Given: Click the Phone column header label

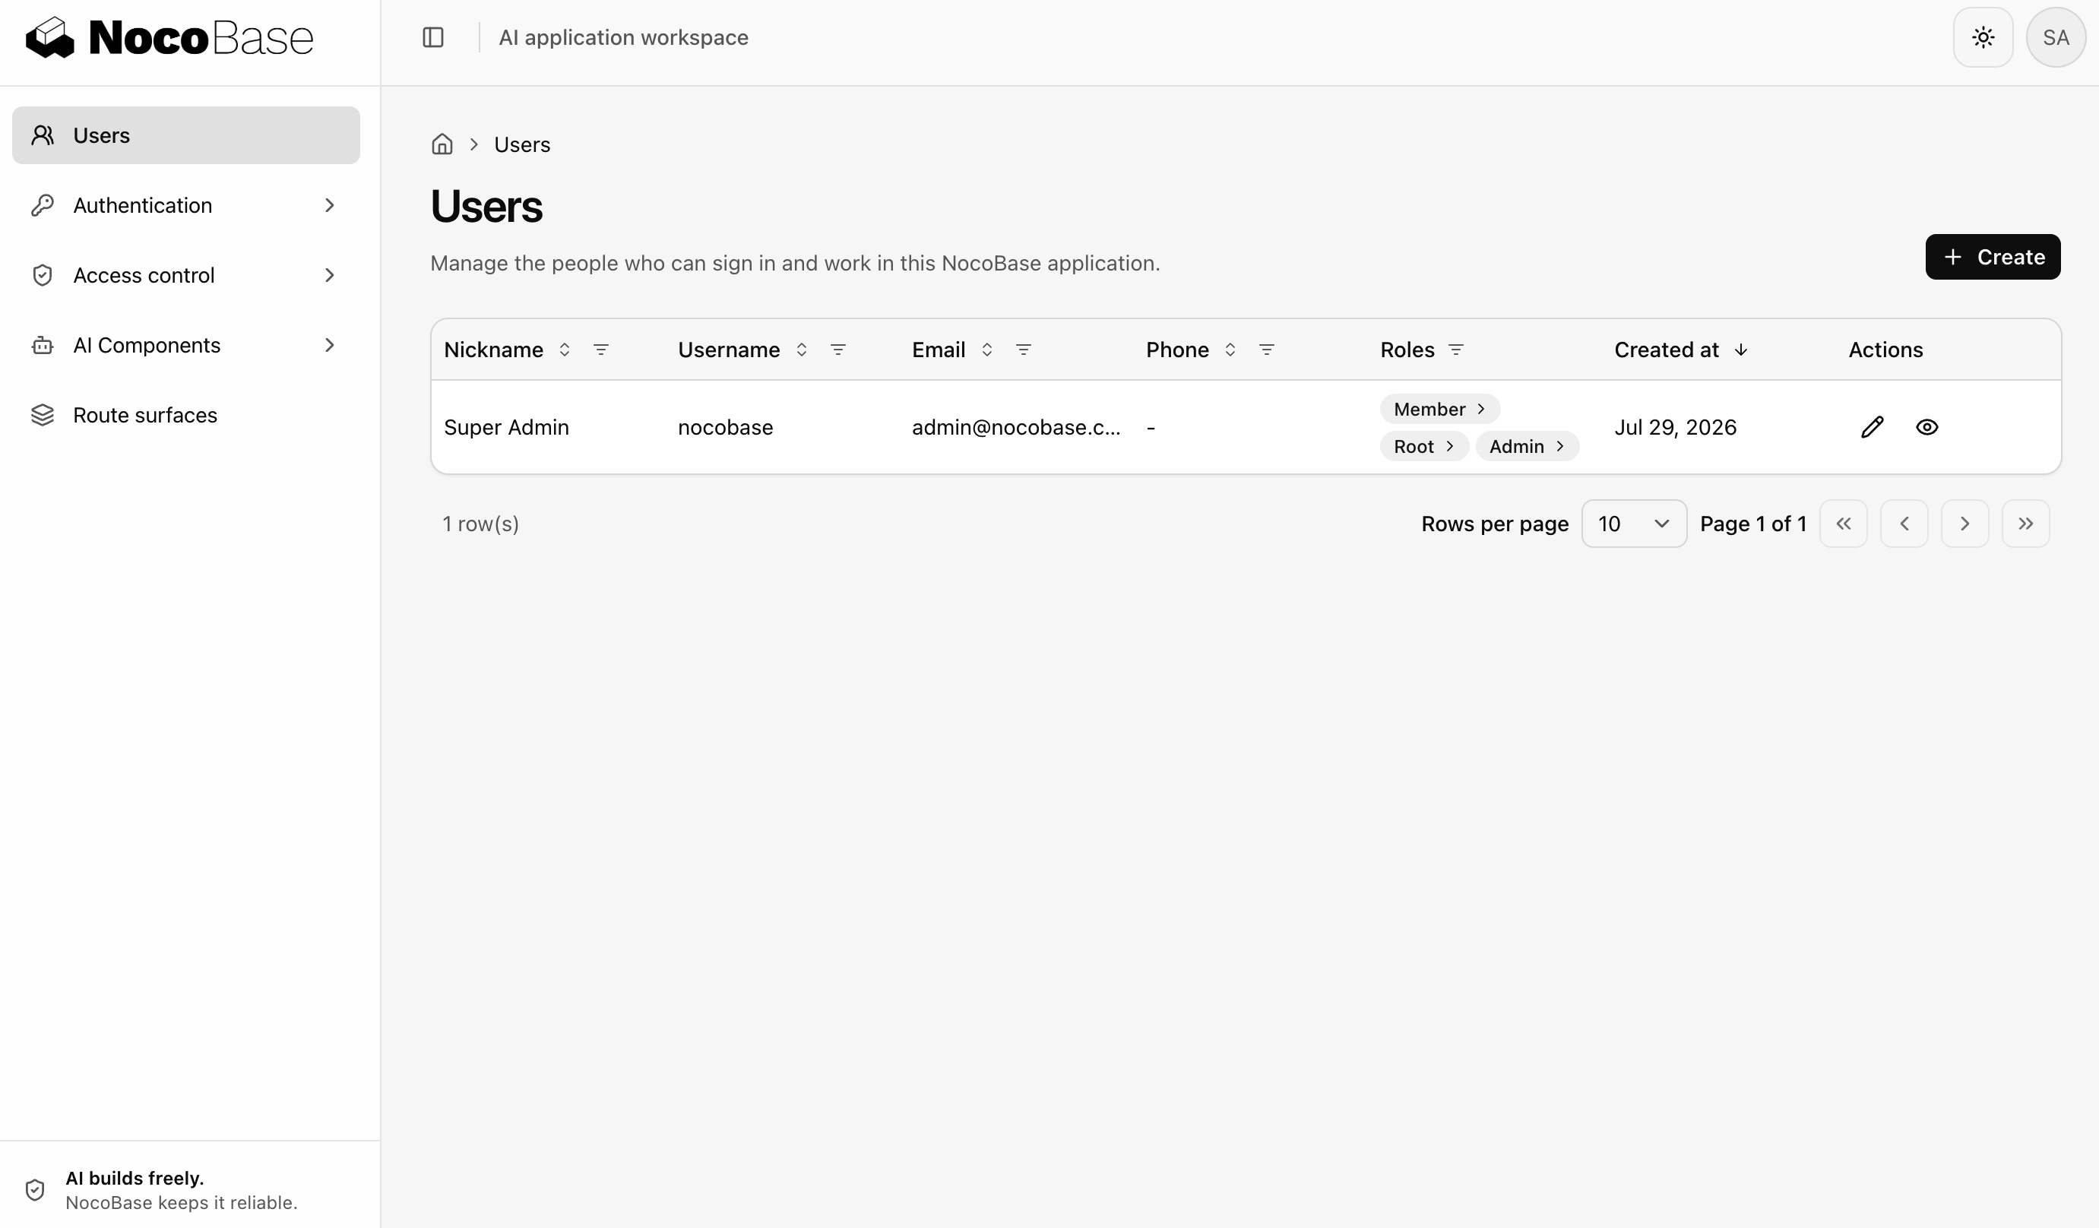Looking at the screenshot, I should point(1177,350).
